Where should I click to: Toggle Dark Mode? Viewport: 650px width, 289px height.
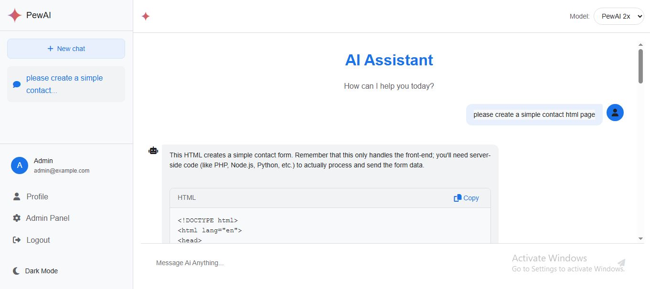(x=41, y=271)
